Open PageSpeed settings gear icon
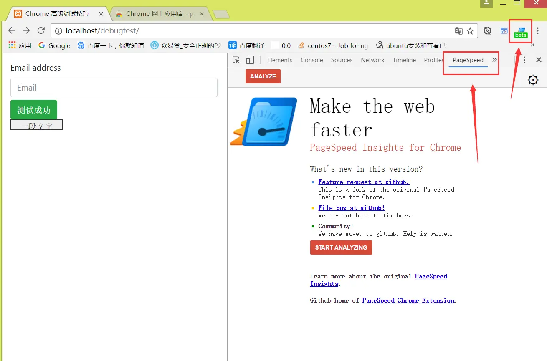This screenshot has height=361, width=547. coord(533,80)
